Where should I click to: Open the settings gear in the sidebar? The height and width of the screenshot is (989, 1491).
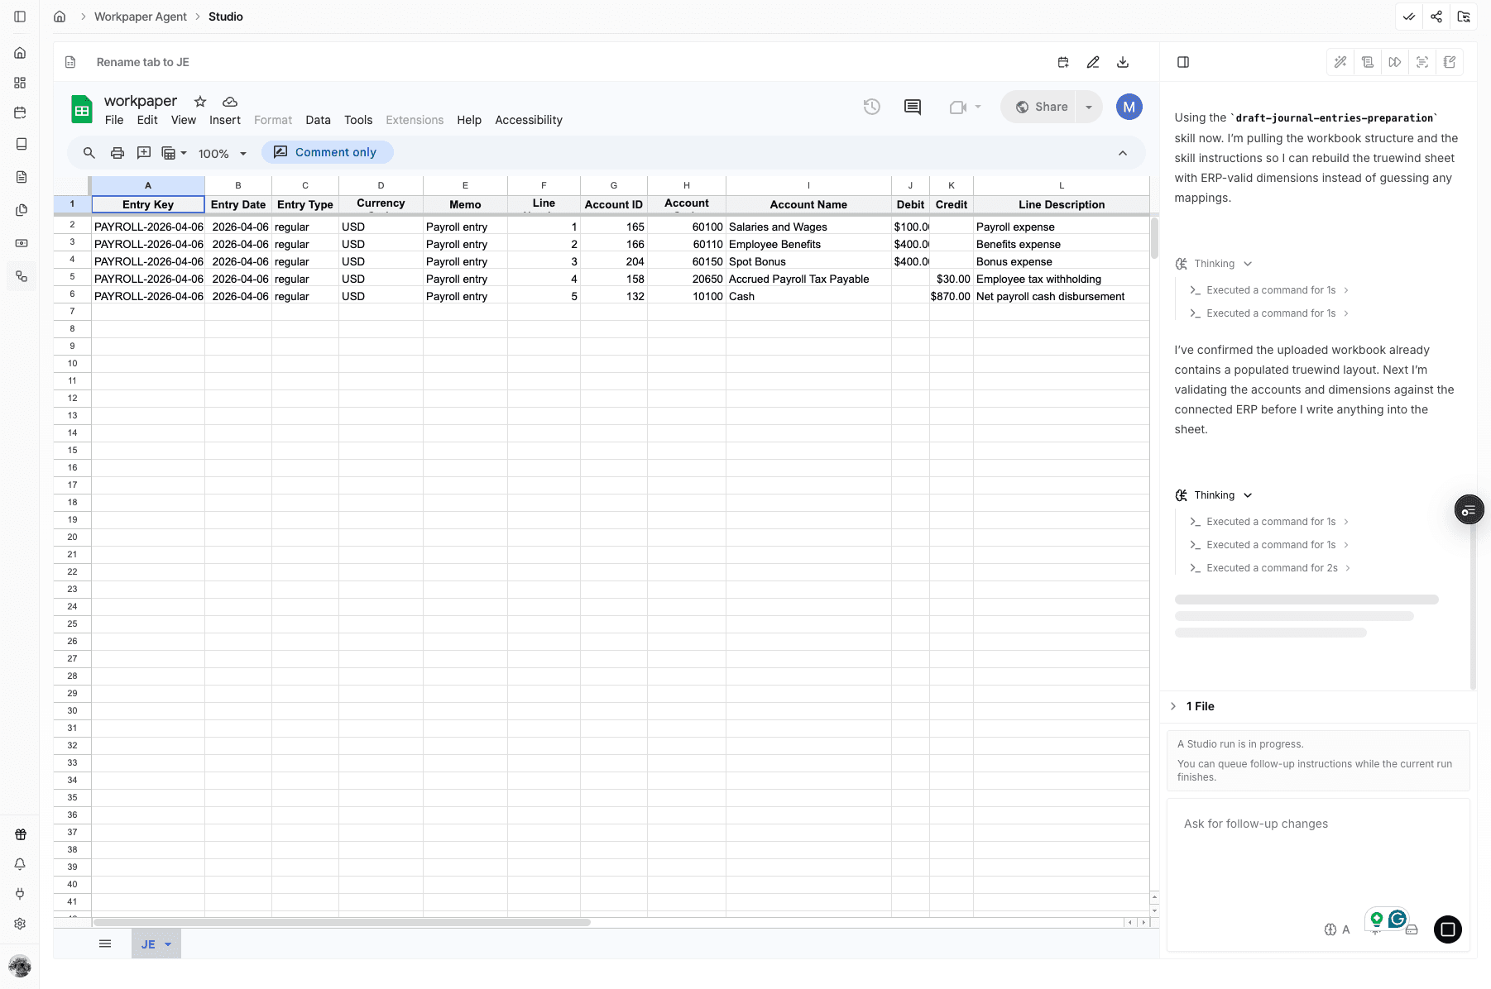(x=21, y=924)
